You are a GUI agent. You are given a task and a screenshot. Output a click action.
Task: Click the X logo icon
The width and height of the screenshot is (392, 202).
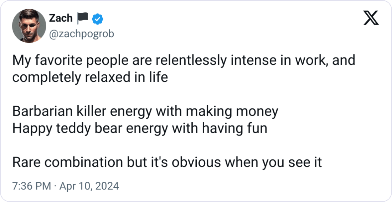pyautogui.click(x=371, y=18)
